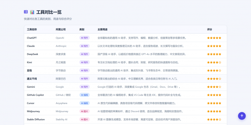Click the Stable Diffusion row star rating
Screen dimensions: 251x125
(214, 119)
